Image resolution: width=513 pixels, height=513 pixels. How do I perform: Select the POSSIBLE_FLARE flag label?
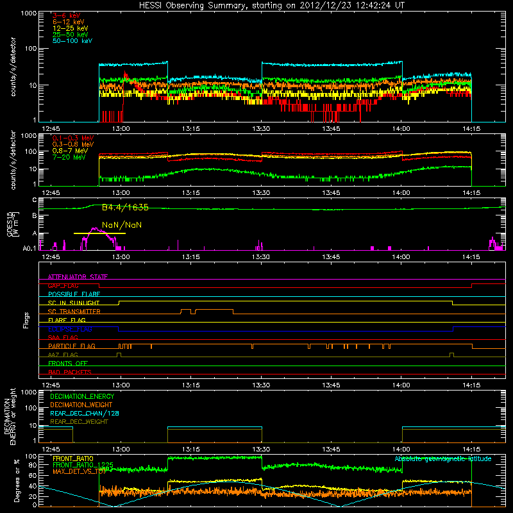point(74,294)
